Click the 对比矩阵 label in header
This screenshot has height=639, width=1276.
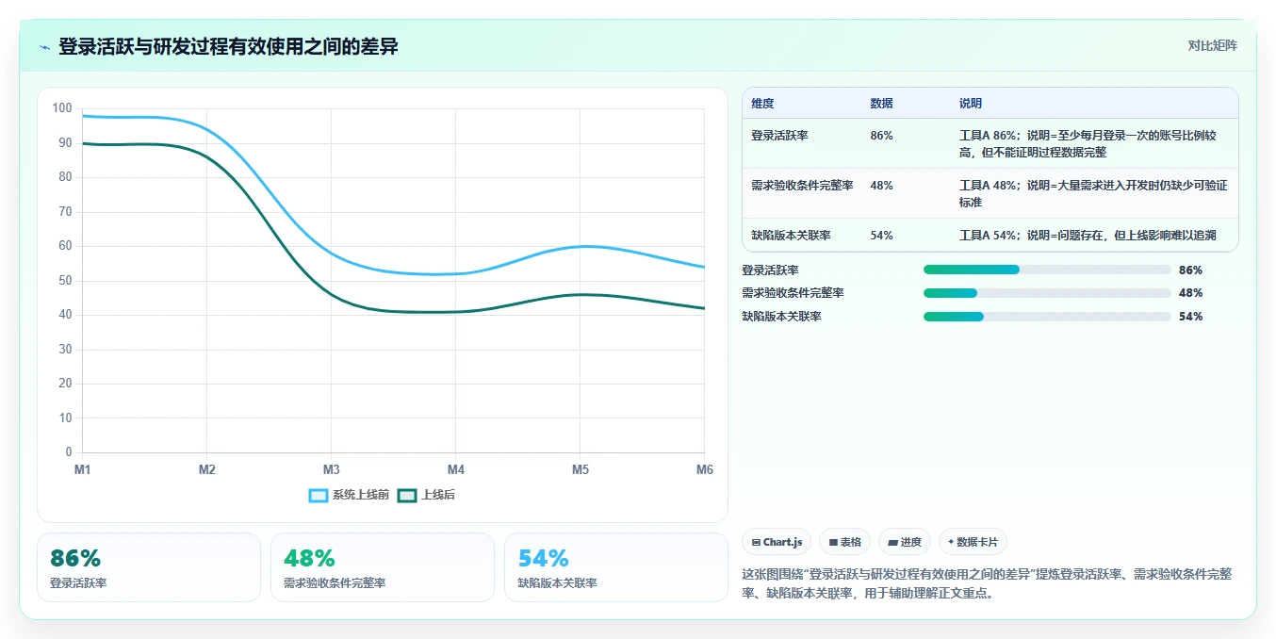1213,45
